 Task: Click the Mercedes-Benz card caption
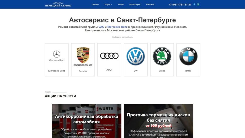tap(57, 71)
